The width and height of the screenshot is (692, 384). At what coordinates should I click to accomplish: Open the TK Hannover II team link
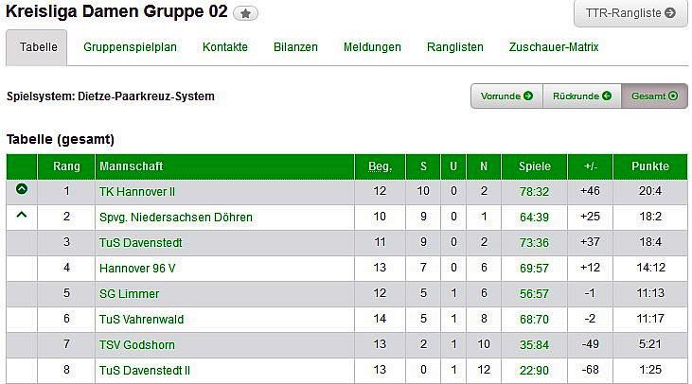pos(137,191)
